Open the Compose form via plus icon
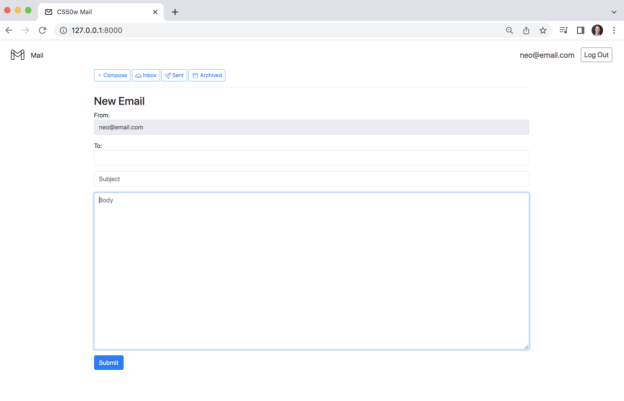Viewport: 624px width, 401px height. point(100,75)
